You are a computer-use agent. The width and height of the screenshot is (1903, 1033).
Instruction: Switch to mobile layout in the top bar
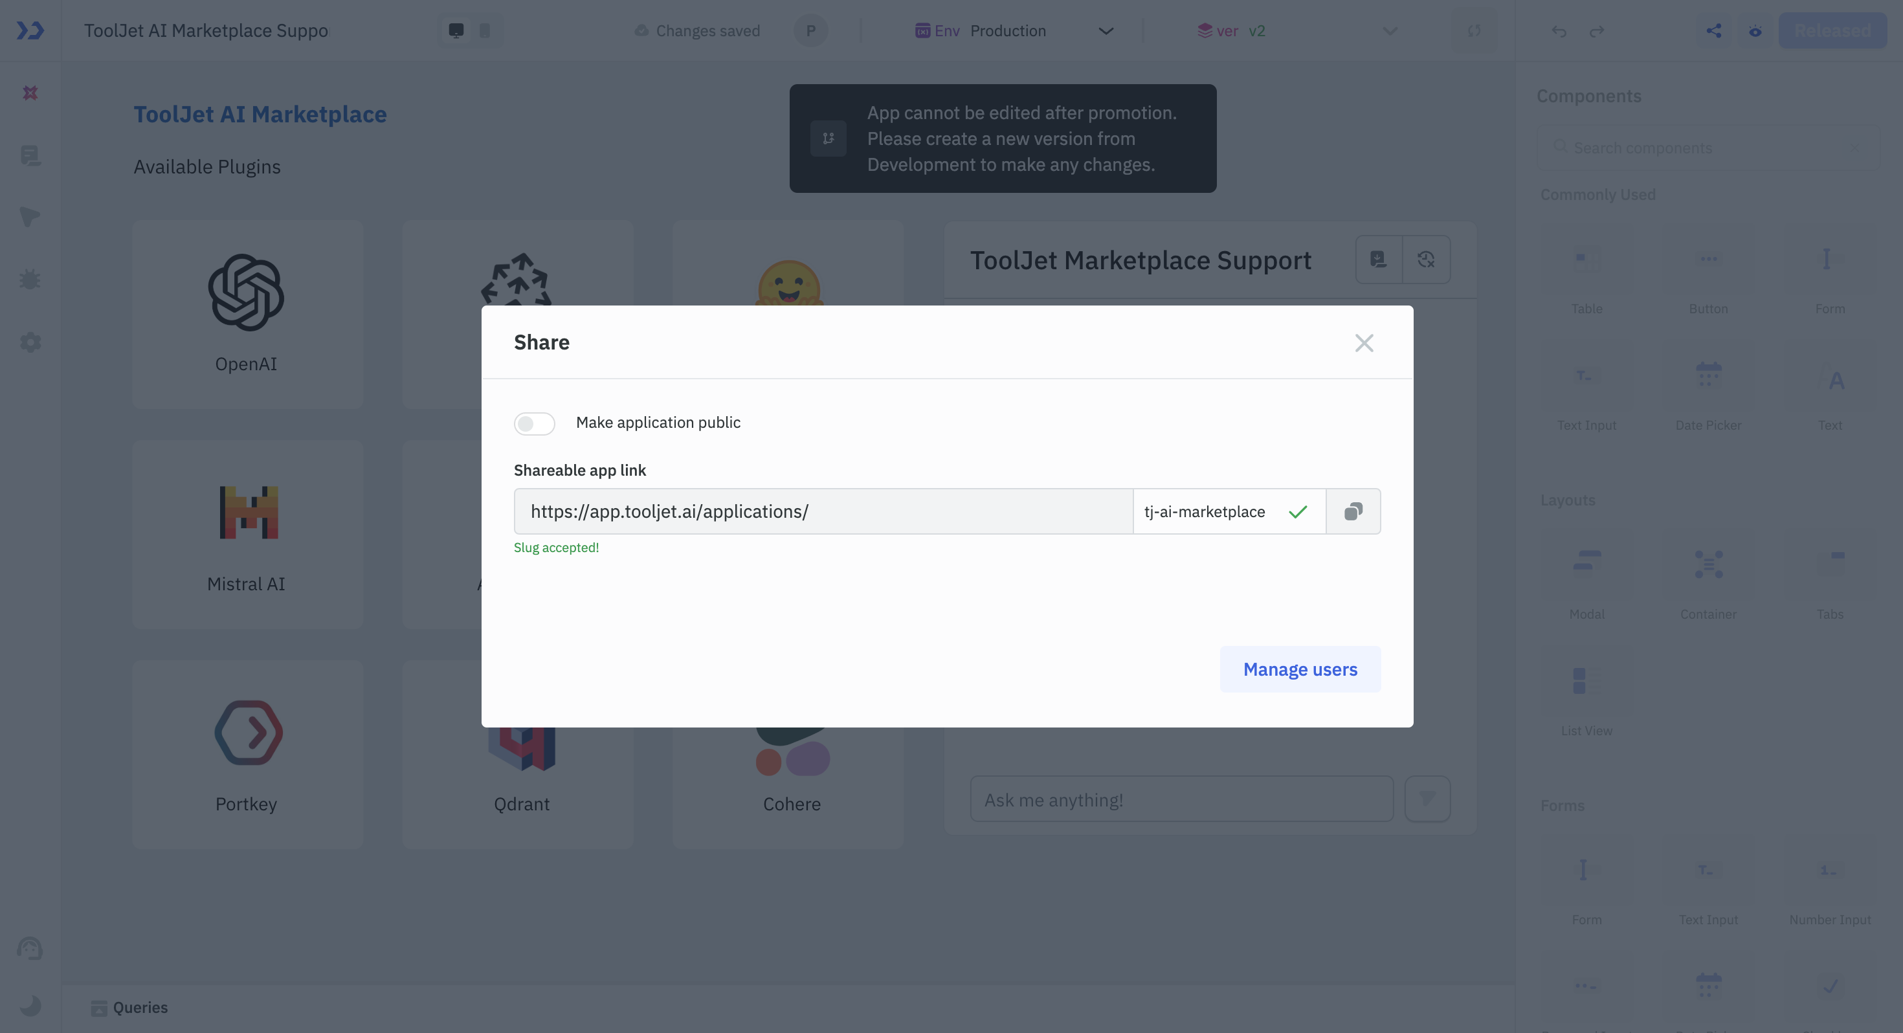pyautogui.click(x=484, y=31)
